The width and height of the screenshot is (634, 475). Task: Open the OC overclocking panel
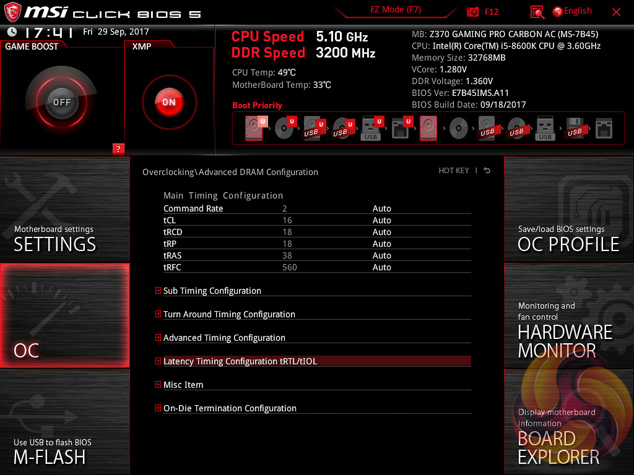tap(64, 315)
